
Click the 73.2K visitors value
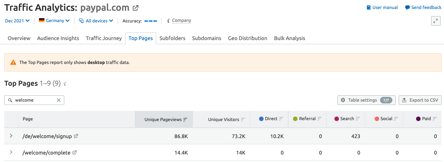click(239, 136)
